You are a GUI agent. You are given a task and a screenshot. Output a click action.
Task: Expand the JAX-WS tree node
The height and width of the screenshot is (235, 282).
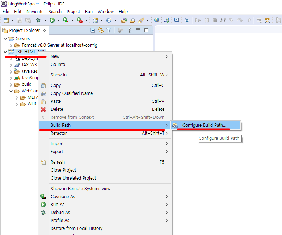pos(11,65)
